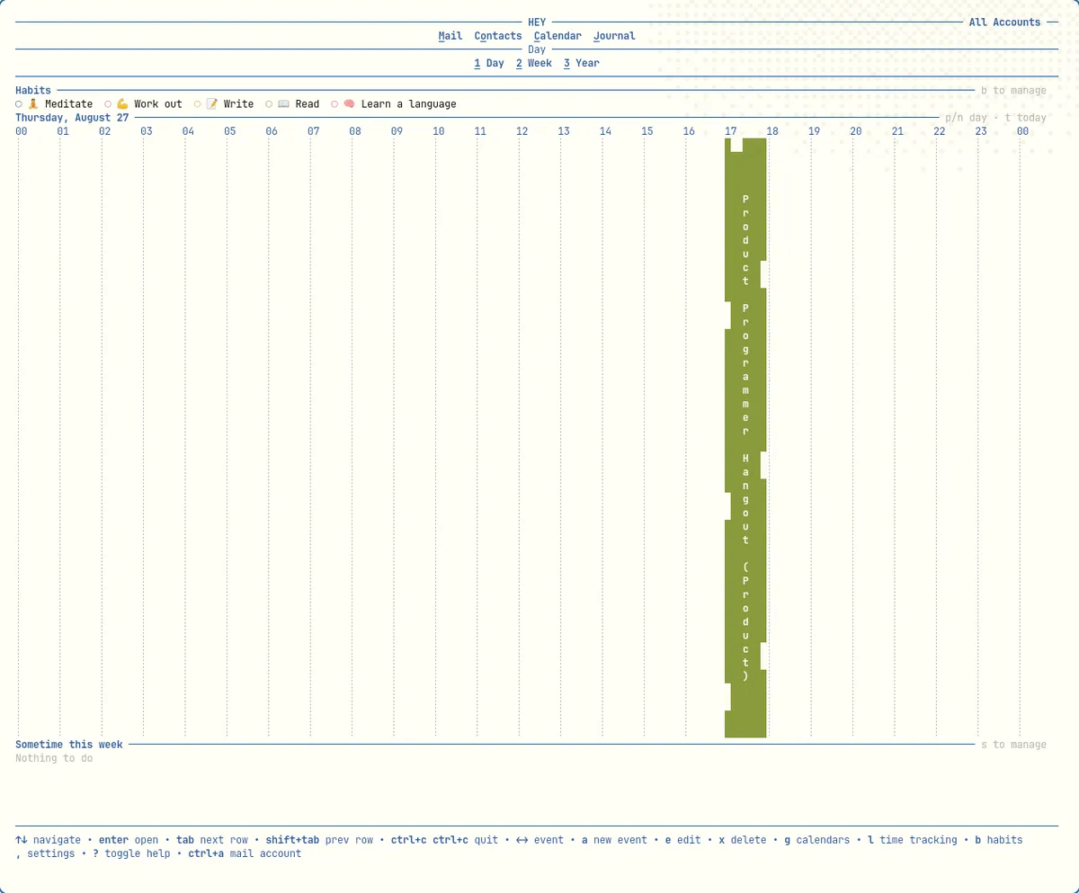
Task: Select the 1 Day view
Action: tap(489, 63)
